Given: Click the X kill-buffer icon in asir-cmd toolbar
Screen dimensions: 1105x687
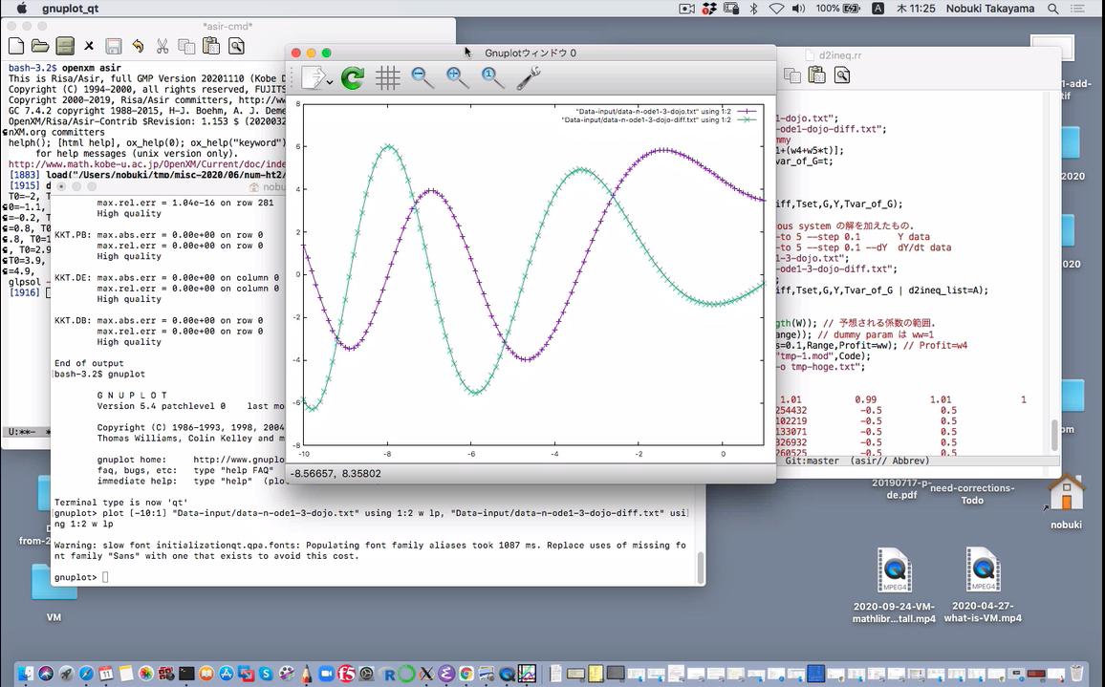Looking at the screenshot, I should click(x=89, y=47).
